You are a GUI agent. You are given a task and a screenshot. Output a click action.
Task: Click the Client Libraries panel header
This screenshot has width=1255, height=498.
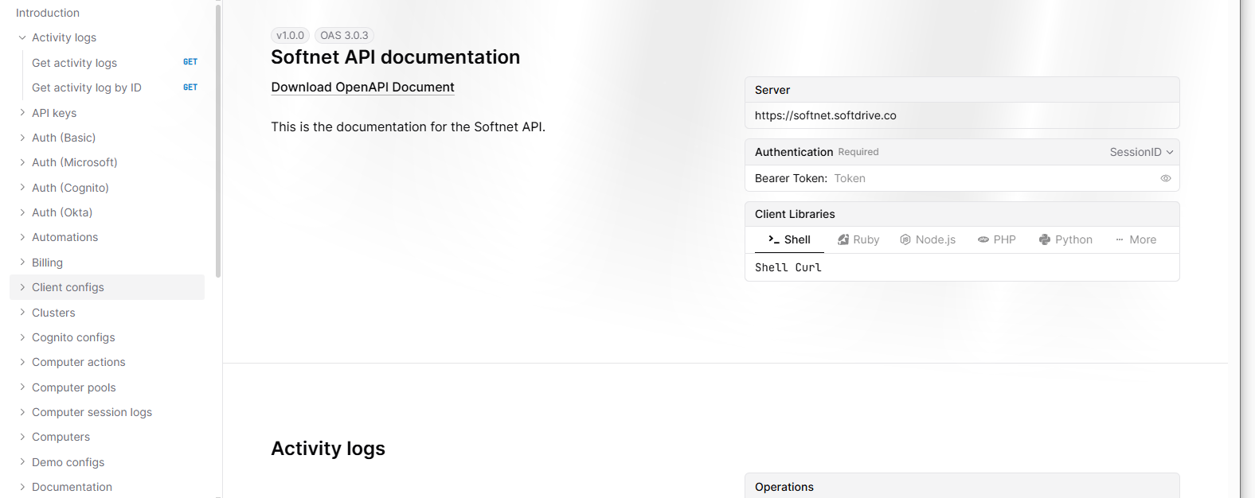pyautogui.click(x=962, y=214)
